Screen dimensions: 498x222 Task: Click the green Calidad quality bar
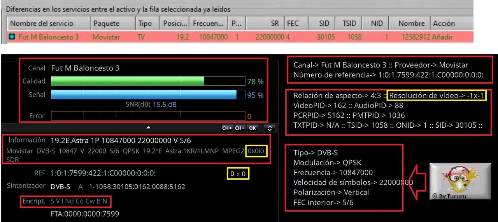pyautogui.click(x=127, y=81)
